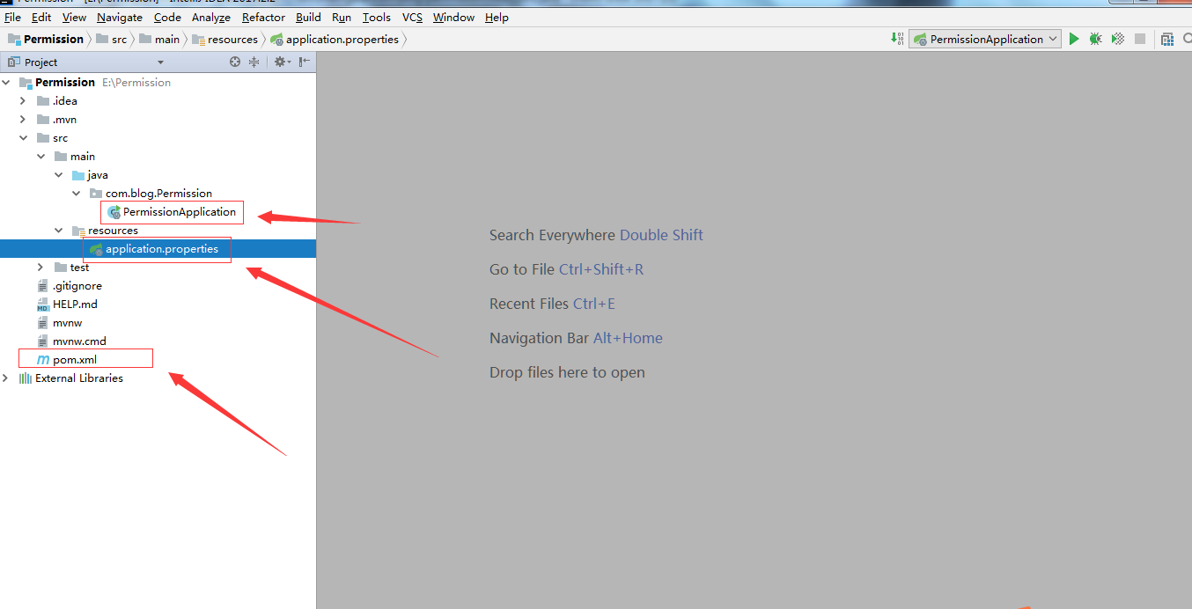Open Project Structure icon in toolbar
Image resolution: width=1192 pixels, height=609 pixels.
click(1167, 39)
